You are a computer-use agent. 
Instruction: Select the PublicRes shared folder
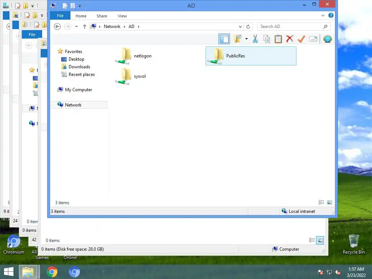251,56
